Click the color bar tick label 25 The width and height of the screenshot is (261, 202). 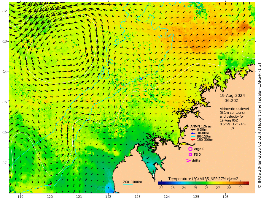195,188
